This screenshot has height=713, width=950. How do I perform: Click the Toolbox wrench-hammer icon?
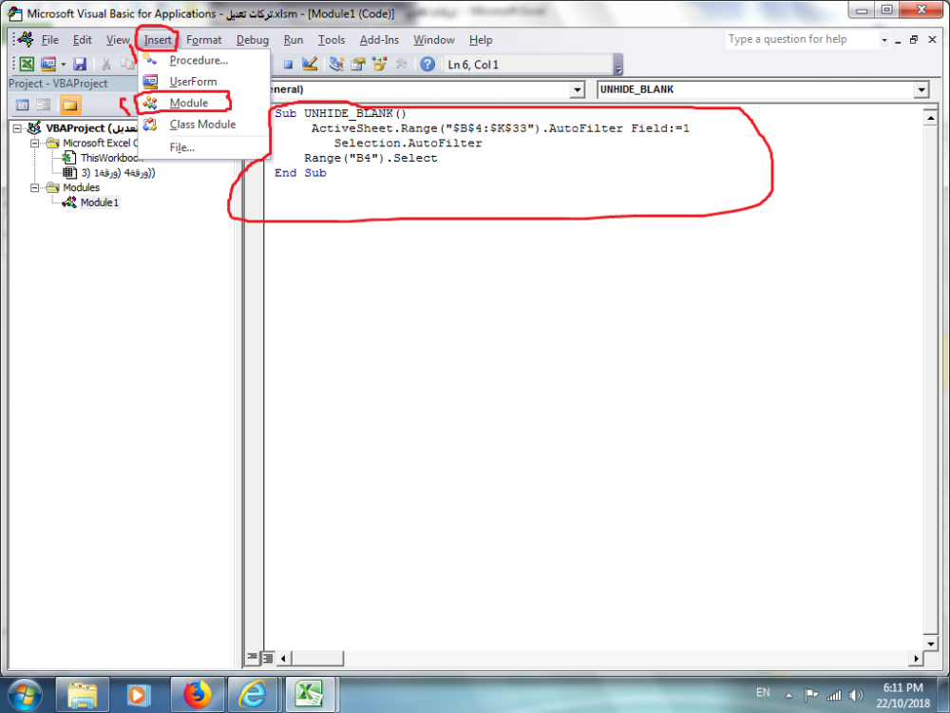point(401,64)
